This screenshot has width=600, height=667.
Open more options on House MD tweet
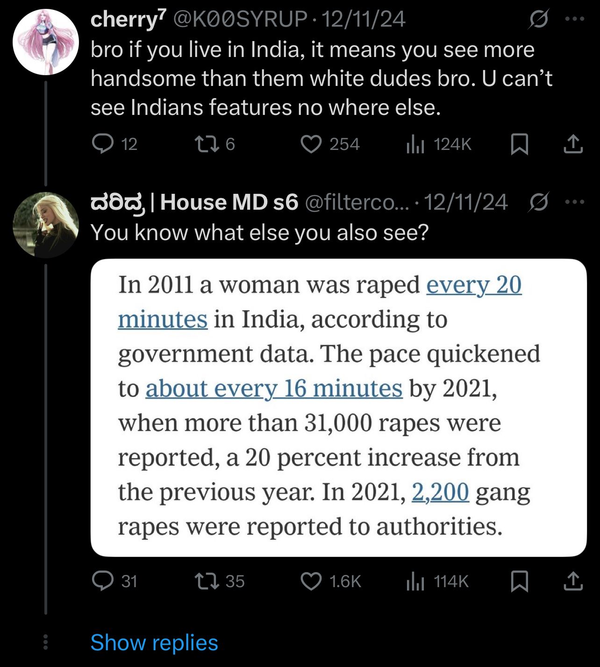(574, 202)
